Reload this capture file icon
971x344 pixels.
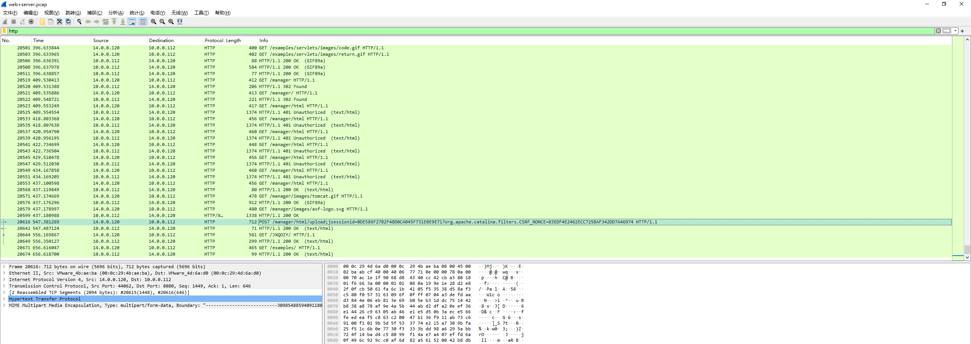click(68, 22)
